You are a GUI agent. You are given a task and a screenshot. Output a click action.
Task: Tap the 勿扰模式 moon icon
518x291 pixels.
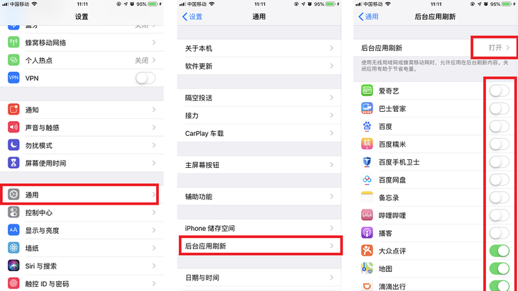point(13,145)
